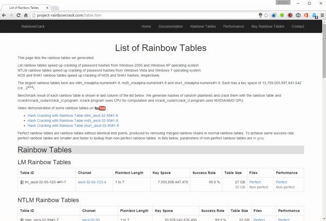Open the Performance nav item

tap(234, 27)
